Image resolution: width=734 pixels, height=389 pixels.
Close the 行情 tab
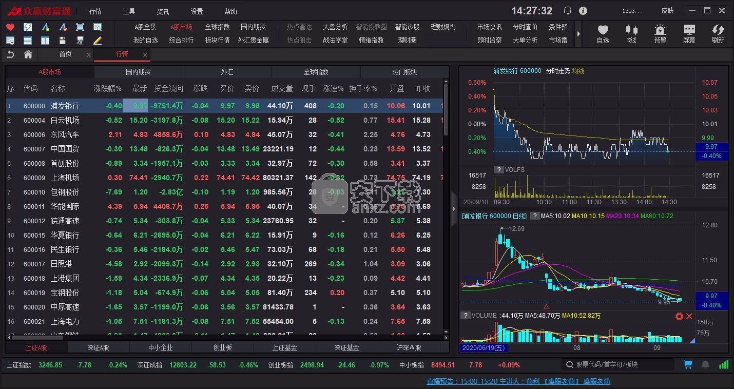point(145,55)
